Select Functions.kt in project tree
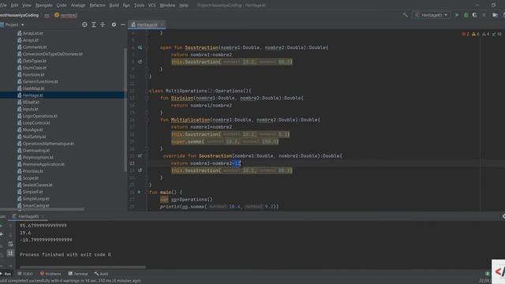 pyautogui.click(x=33, y=75)
